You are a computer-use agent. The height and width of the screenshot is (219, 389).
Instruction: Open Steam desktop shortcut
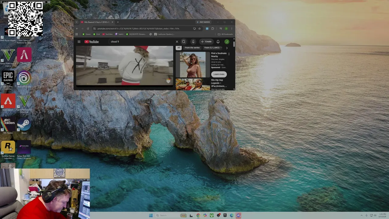click(24, 126)
